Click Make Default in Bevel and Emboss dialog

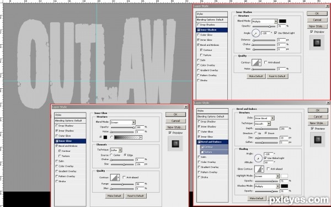(x=257, y=198)
